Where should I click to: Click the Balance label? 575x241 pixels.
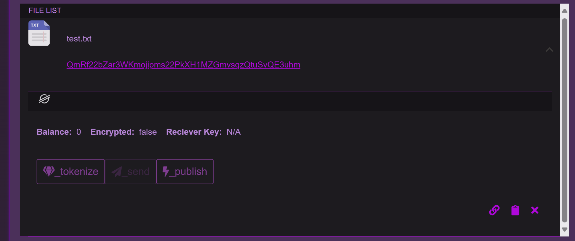click(54, 132)
